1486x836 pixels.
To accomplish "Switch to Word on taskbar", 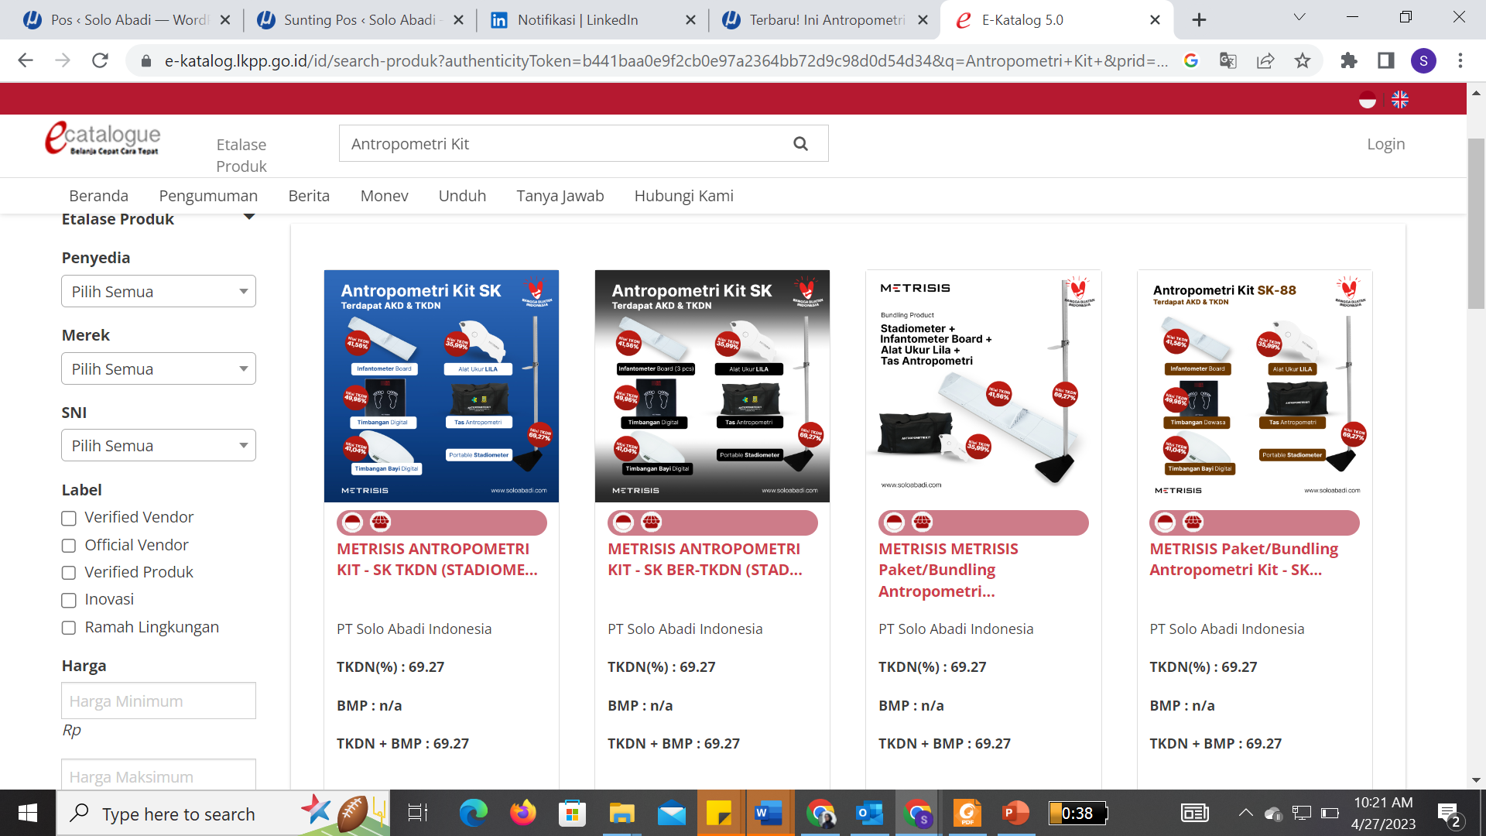I will 769,813.
